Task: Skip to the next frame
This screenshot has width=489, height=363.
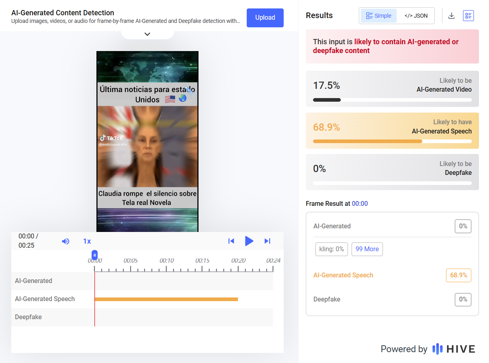Action: pos(267,241)
